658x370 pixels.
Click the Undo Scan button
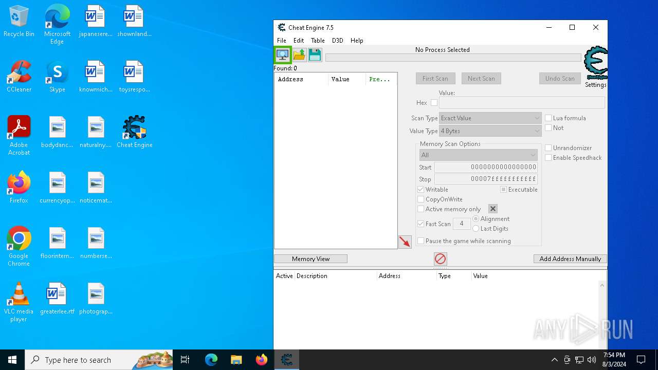click(560, 79)
